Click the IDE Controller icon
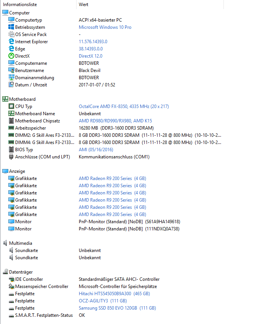The height and width of the screenshot is (324, 253). coord(11,279)
